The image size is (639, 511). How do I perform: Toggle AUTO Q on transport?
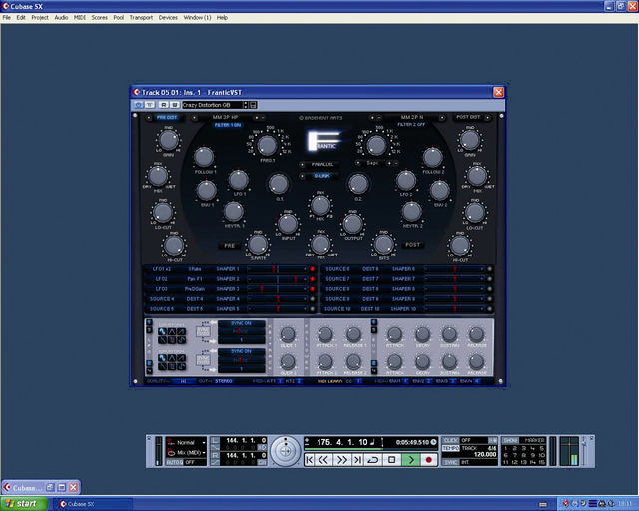(175, 462)
